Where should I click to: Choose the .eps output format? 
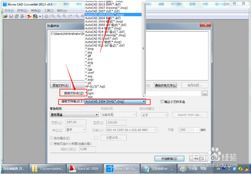[113, 97]
